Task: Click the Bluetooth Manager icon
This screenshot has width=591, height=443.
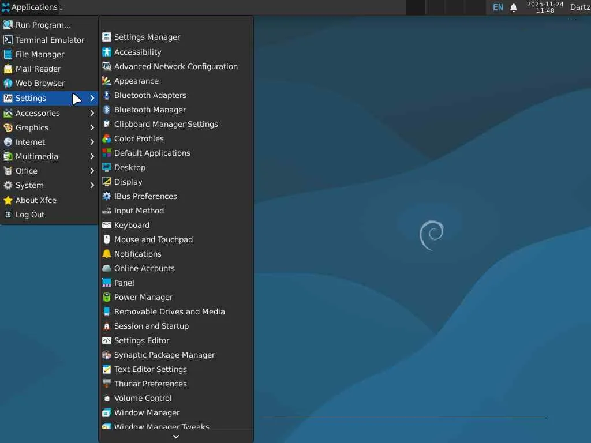Action: [107, 110]
